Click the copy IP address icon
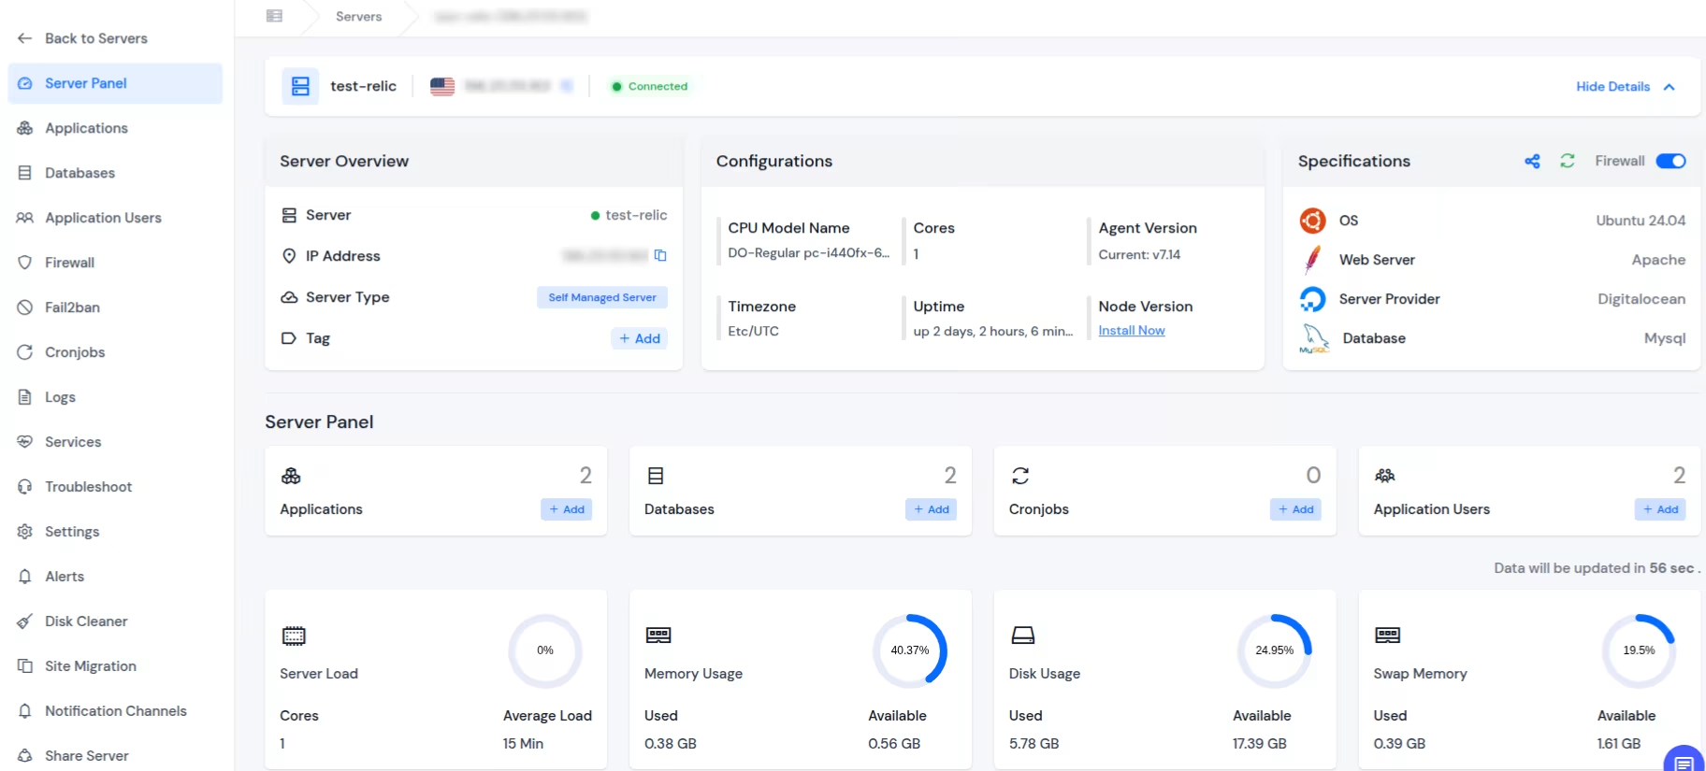This screenshot has width=1706, height=771. tap(660, 256)
